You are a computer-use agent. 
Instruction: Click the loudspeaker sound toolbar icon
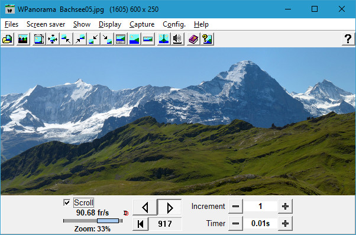click(177, 39)
